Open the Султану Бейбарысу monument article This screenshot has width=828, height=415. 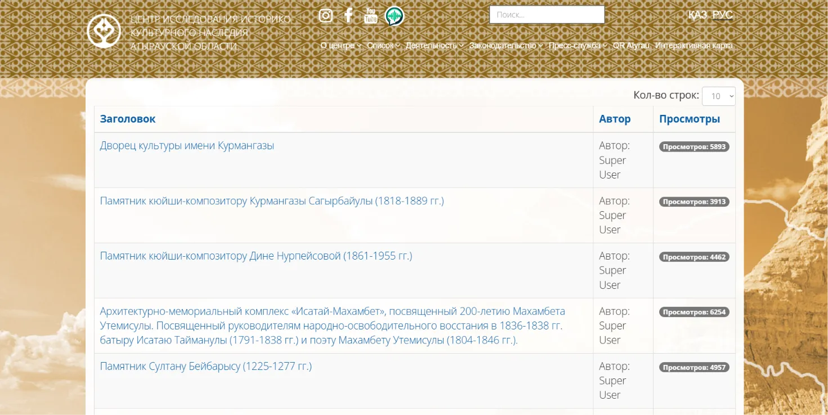coord(206,366)
